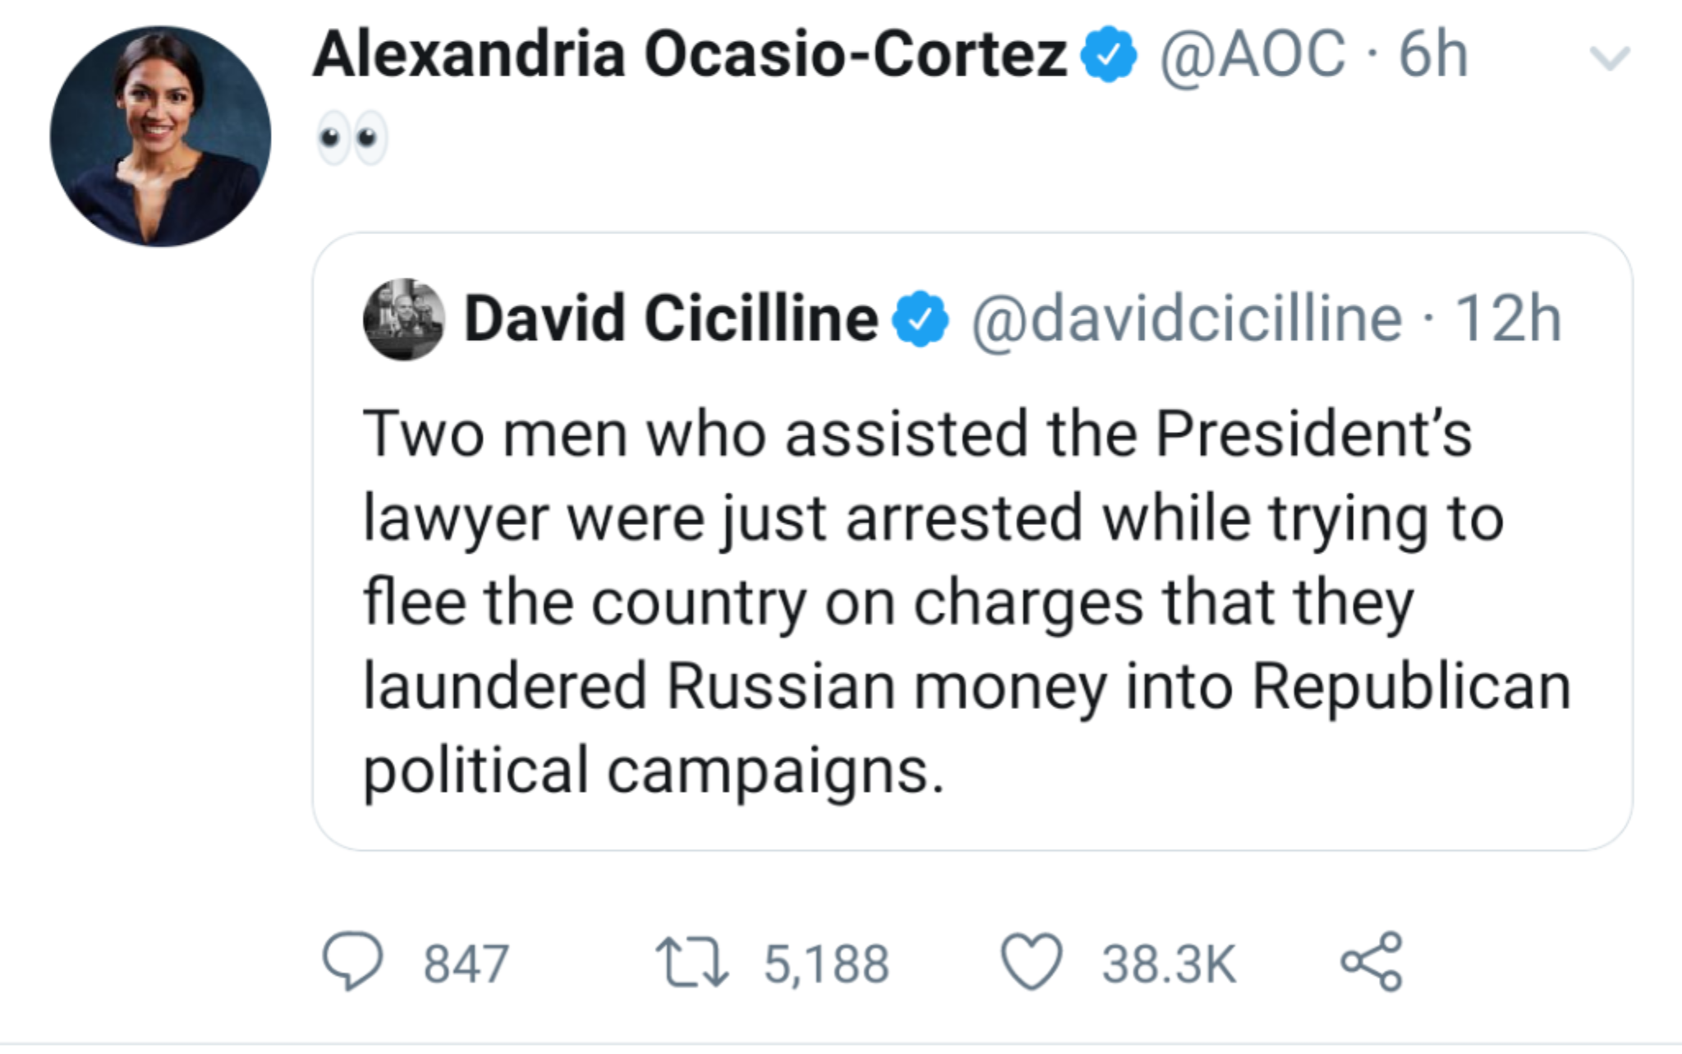Viewport: 1682px width, 1054px height.
Task: Open David Cicilline's small profile avatar
Action: click(x=404, y=320)
